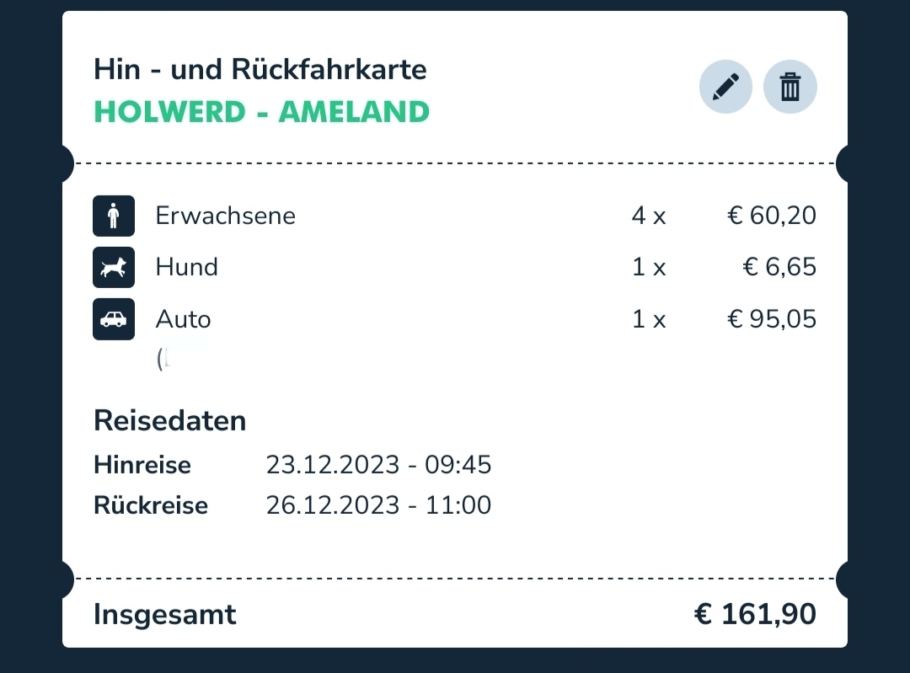Click the Insgesamt label

[165, 614]
